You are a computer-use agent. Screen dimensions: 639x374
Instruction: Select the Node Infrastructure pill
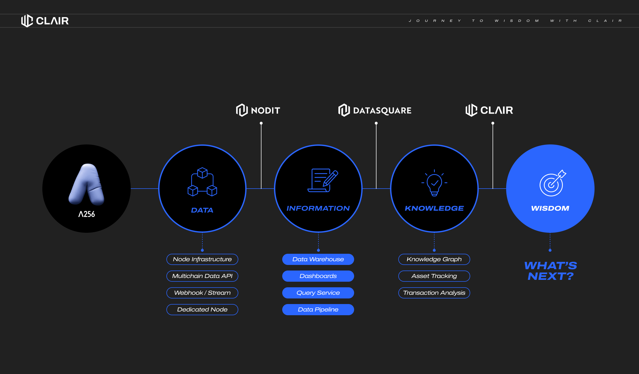202,259
